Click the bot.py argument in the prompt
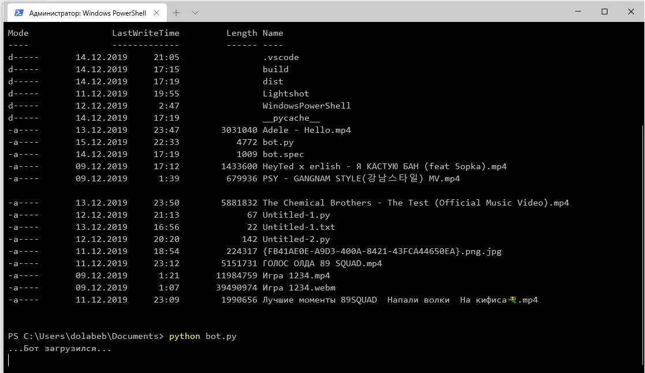The height and width of the screenshot is (373, 645). [x=221, y=337]
